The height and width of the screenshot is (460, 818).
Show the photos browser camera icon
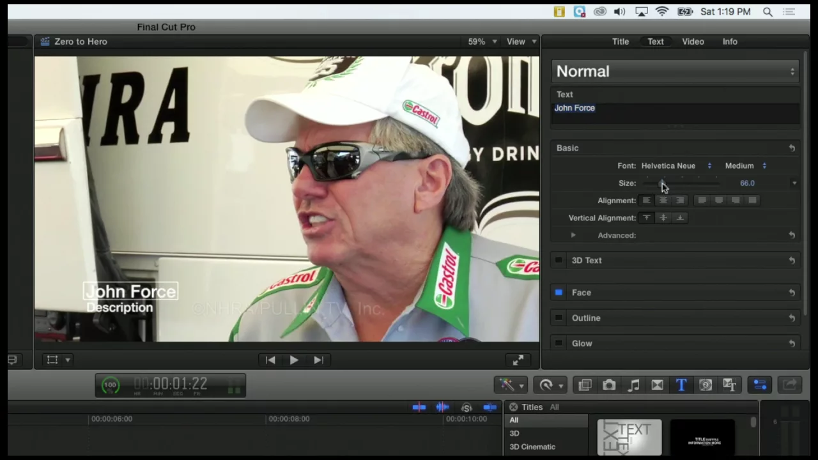coord(609,385)
